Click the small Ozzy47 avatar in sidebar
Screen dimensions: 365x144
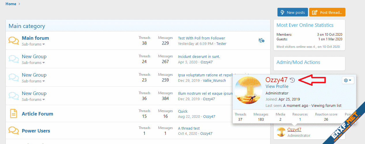point(281,132)
